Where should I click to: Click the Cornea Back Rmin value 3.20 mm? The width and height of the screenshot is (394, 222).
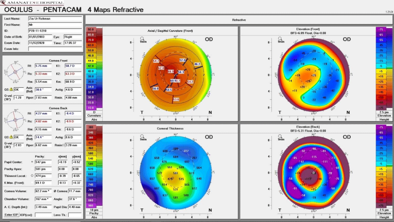[x=73, y=145]
